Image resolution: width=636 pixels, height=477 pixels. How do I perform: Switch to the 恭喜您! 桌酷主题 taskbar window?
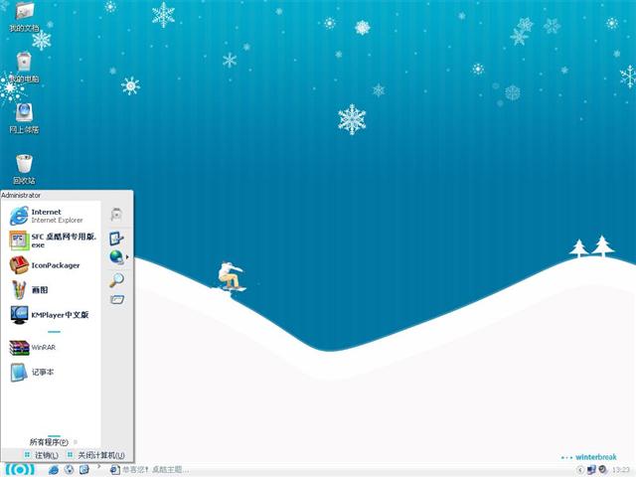click(149, 470)
